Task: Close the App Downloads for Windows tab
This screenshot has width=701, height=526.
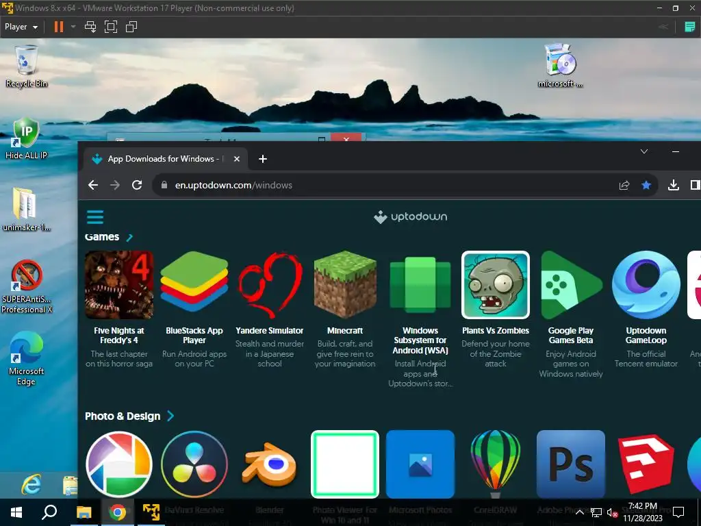Action: click(237, 159)
